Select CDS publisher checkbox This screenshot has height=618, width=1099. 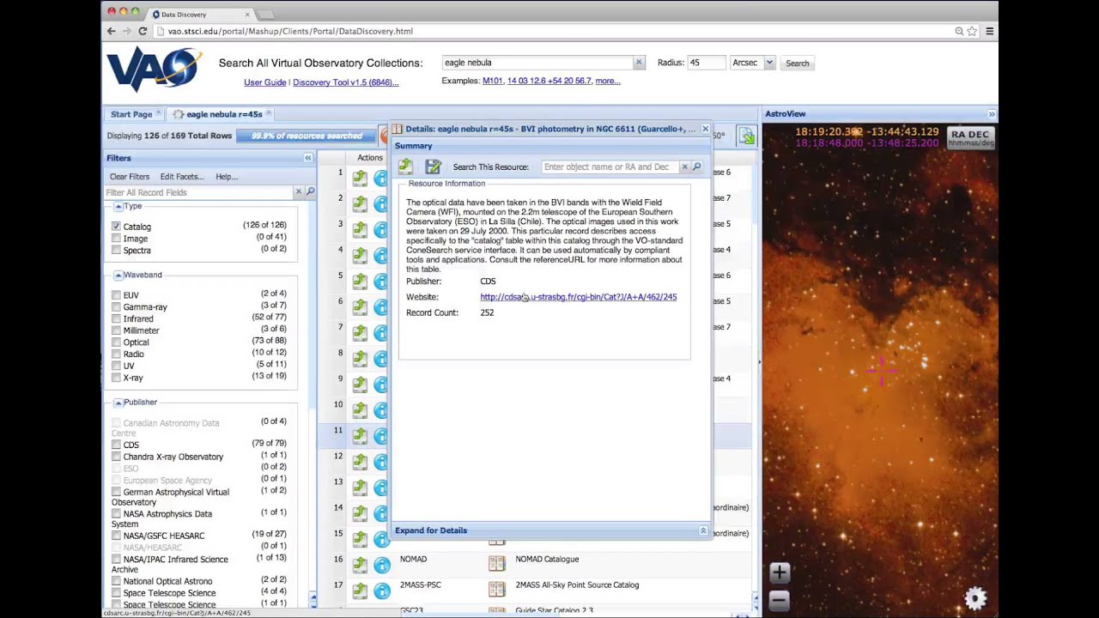[116, 445]
